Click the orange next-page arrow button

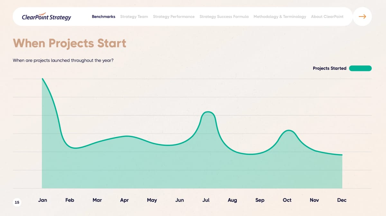tap(362, 16)
